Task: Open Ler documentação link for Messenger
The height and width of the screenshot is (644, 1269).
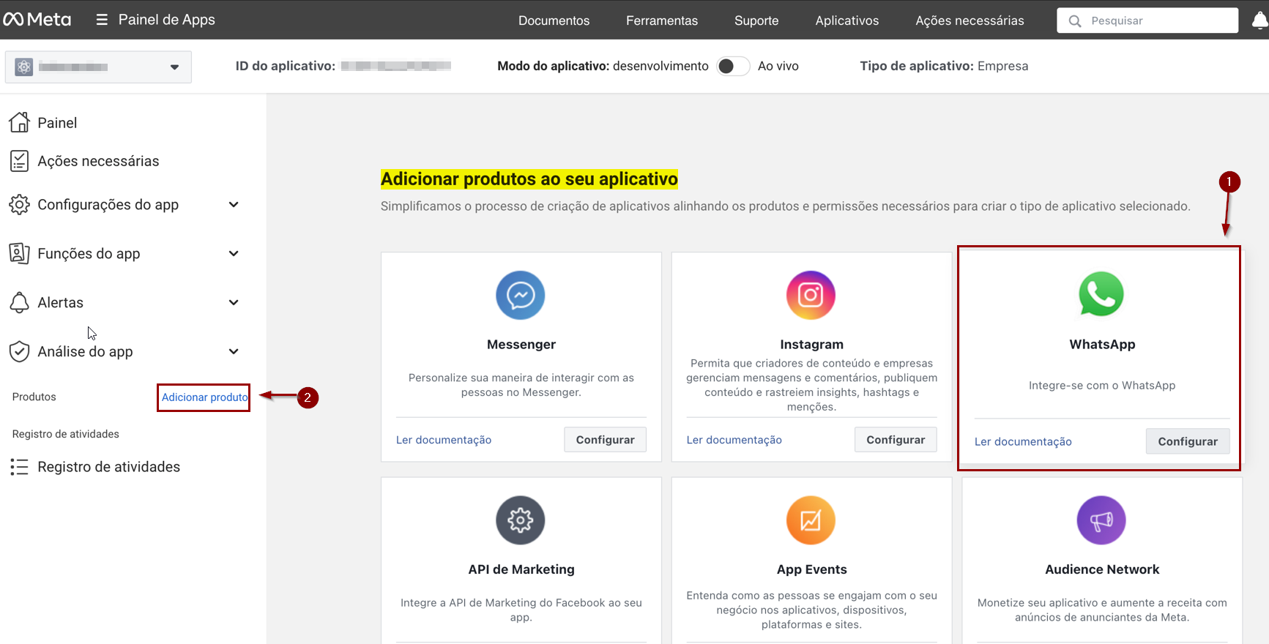Action: coord(443,440)
